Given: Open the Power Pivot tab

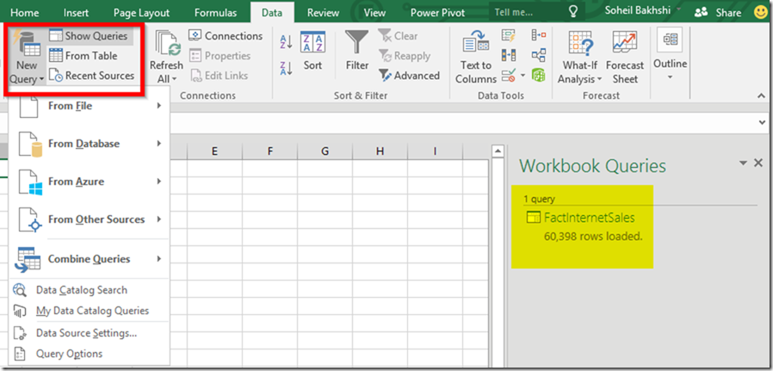Looking at the screenshot, I should (x=437, y=12).
